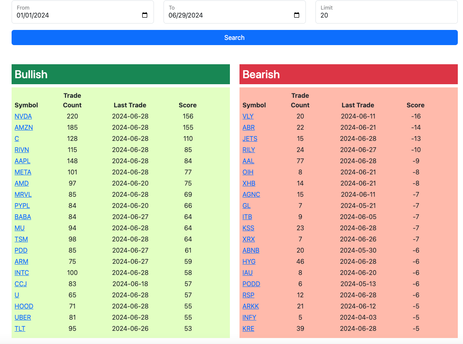463x344 pixels.
Task: Click the ARM ticker link
Action: coord(21,261)
